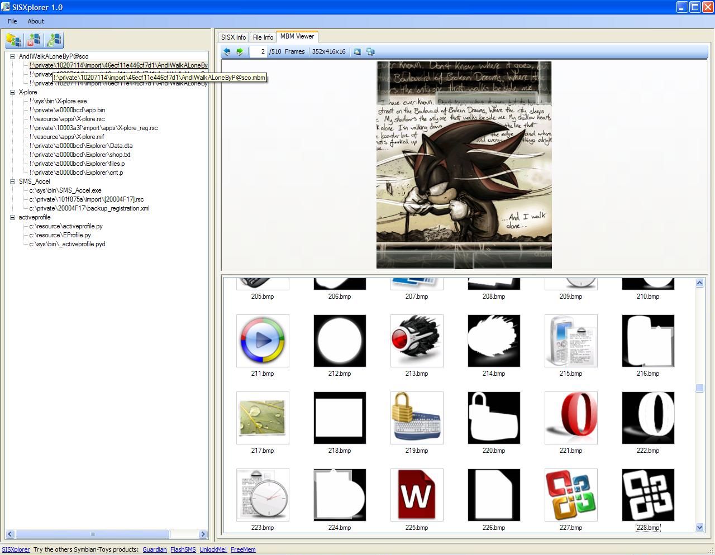Select the MBM Viewer tab

coord(297,36)
